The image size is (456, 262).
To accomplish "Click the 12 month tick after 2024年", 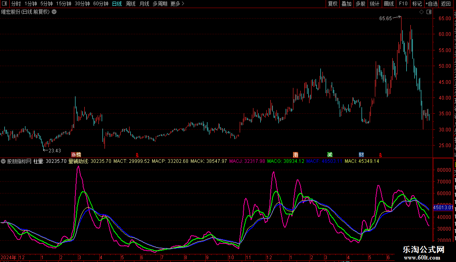I will (x=22, y=257).
